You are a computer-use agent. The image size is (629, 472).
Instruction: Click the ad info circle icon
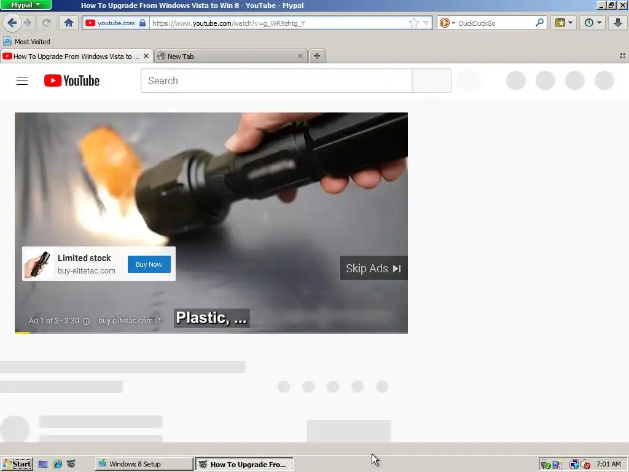pyautogui.click(x=86, y=321)
